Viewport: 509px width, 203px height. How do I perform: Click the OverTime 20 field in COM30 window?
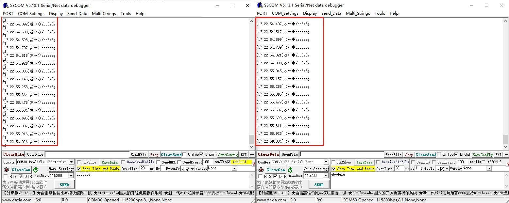144,168
